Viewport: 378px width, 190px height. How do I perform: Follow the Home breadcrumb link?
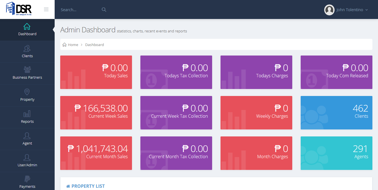point(73,45)
